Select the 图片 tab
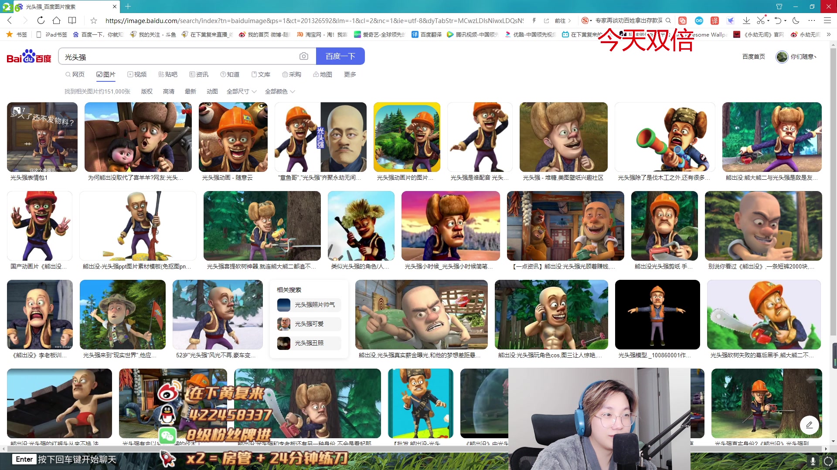Image resolution: width=837 pixels, height=470 pixels. click(x=106, y=74)
